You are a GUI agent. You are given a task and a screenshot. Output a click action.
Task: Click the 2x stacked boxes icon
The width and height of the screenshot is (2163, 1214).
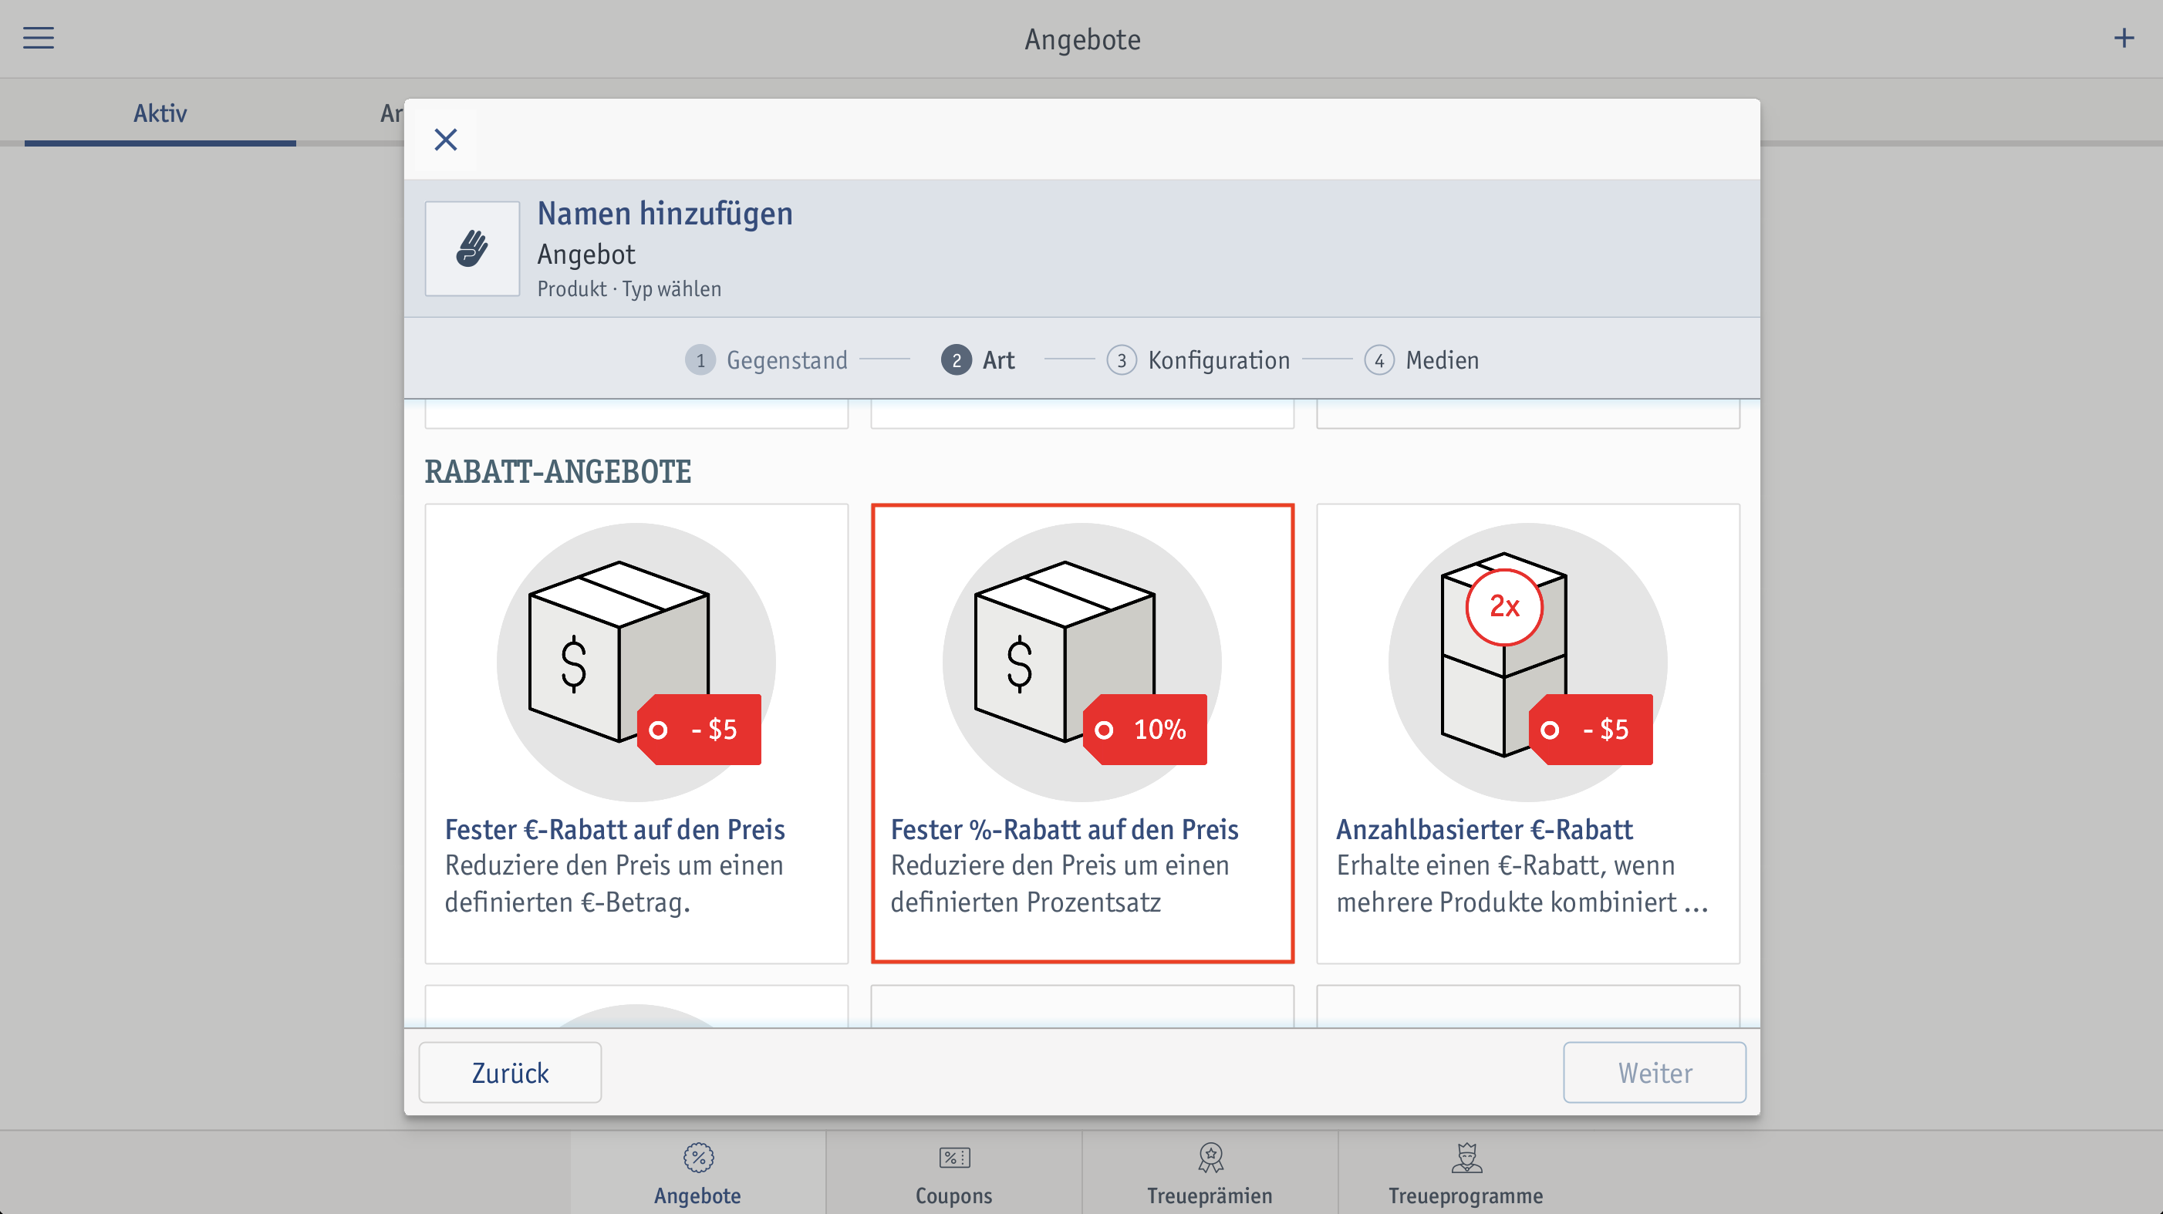(x=1528, y=662)
